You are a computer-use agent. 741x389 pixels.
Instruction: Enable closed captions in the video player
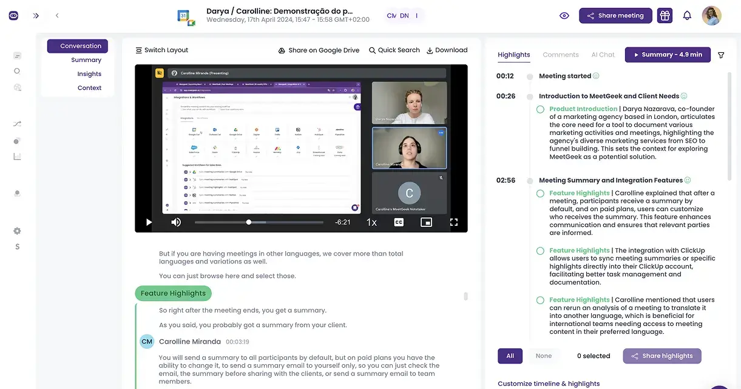click(x=398, y=222)
